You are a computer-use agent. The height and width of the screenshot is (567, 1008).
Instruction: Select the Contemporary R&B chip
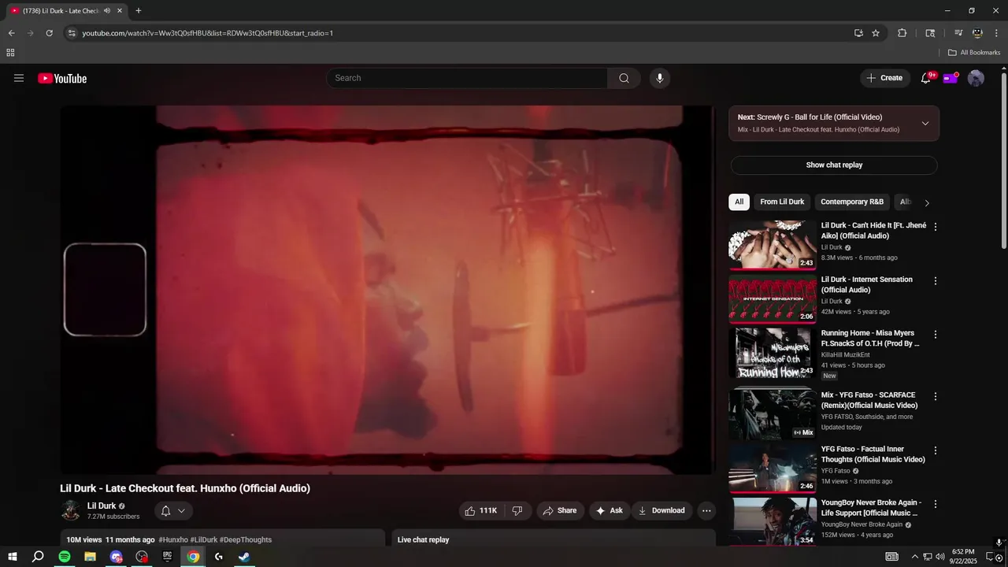[852, 202]
